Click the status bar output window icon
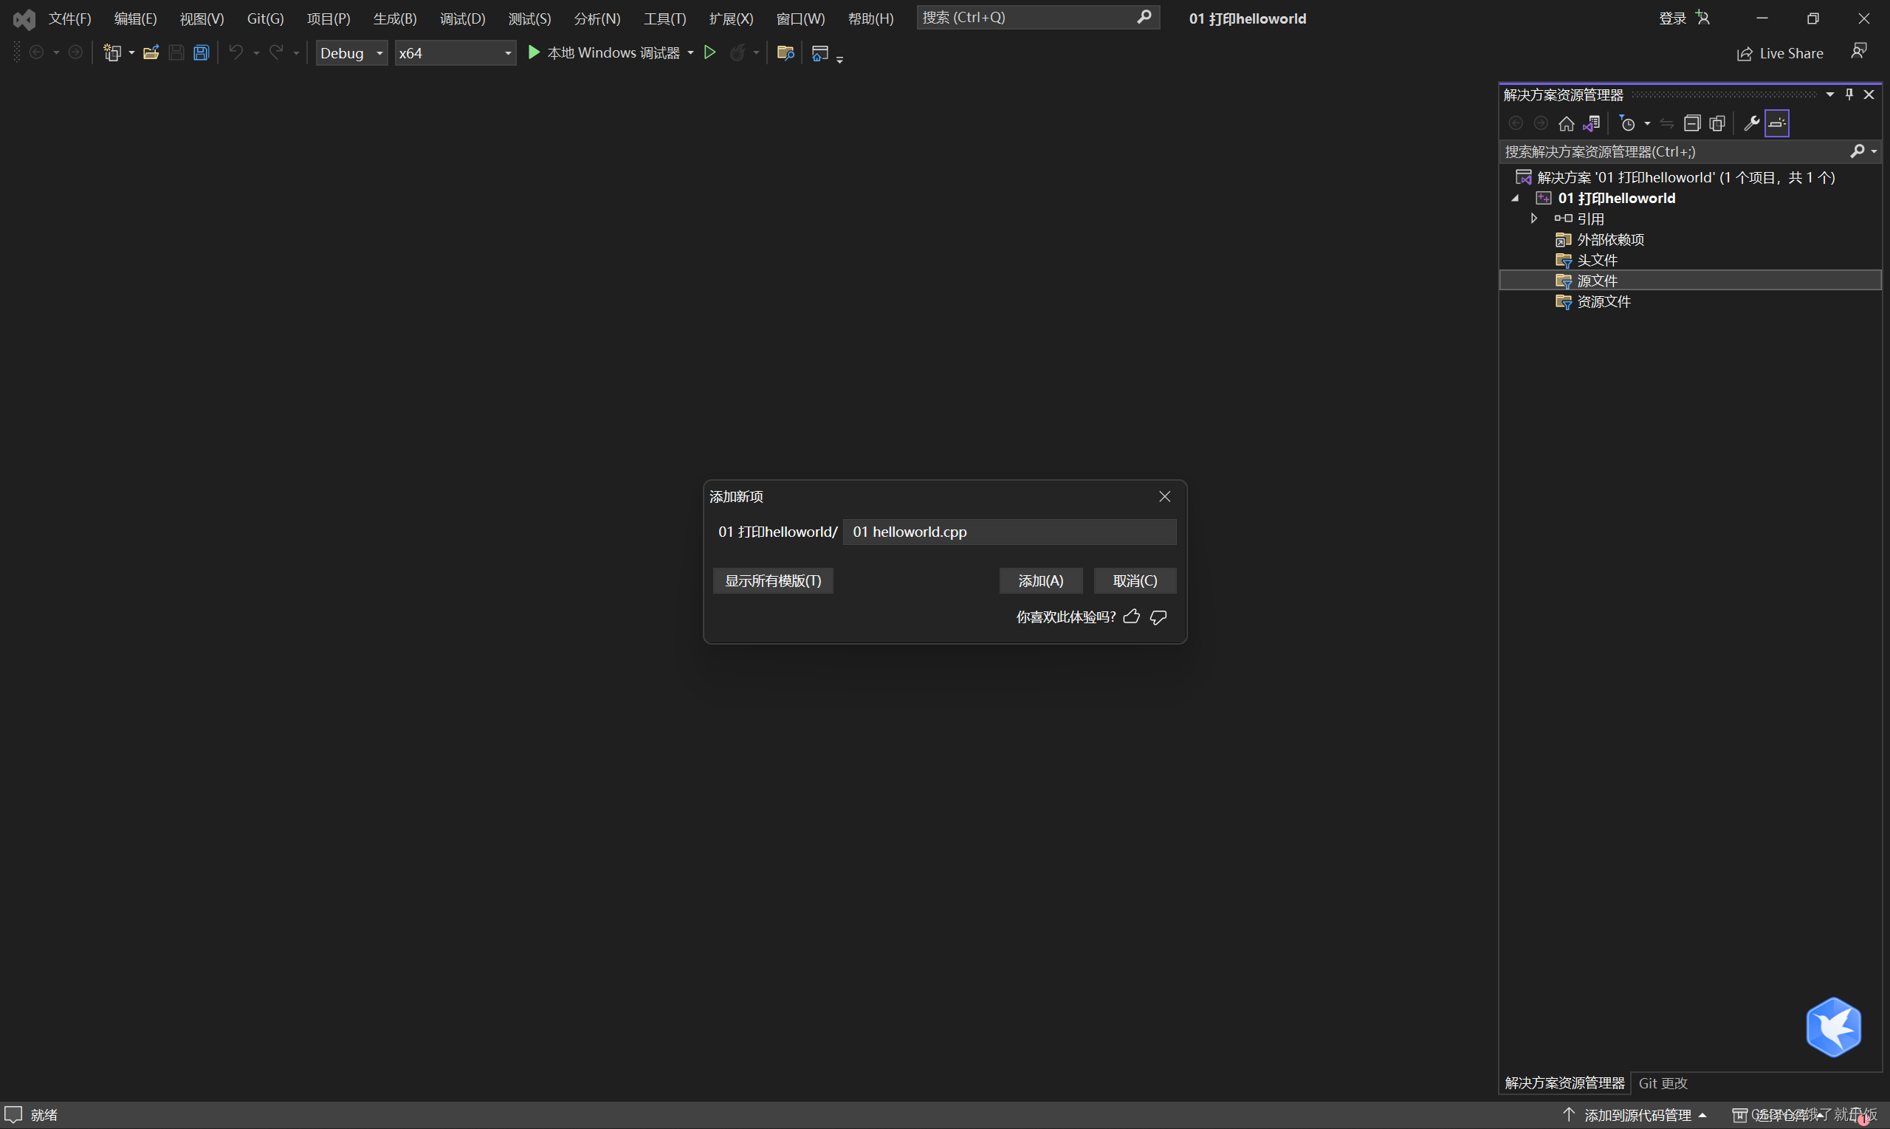 point(13,1114)
